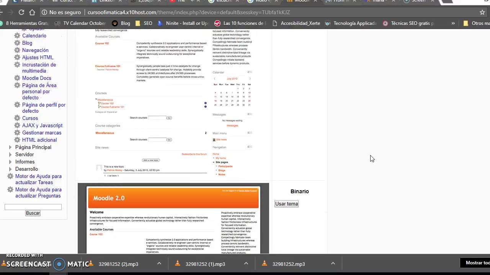The image size is (490, 275).
Task: Open 'TV Calendar October' bookmark
Action: pos(80,23)
